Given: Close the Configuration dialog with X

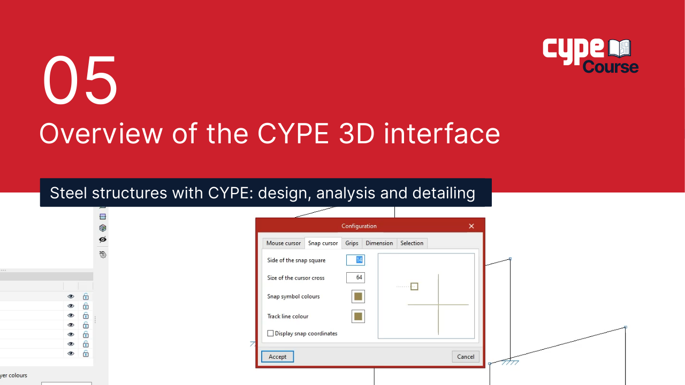Looking at the screenshot, I should (471, 226).
